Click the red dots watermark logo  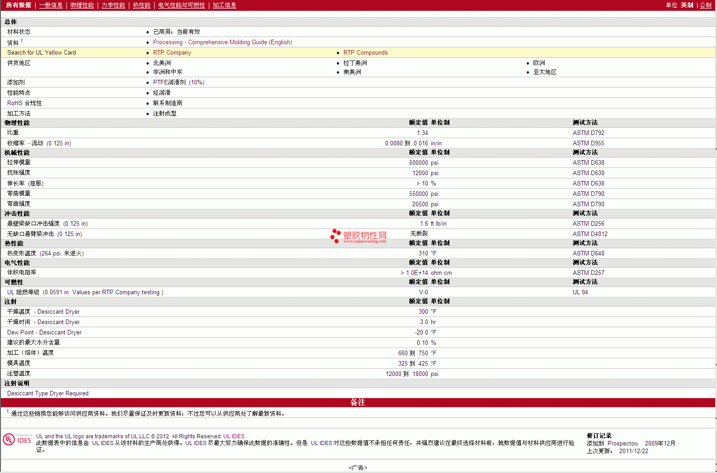(335, 236)
